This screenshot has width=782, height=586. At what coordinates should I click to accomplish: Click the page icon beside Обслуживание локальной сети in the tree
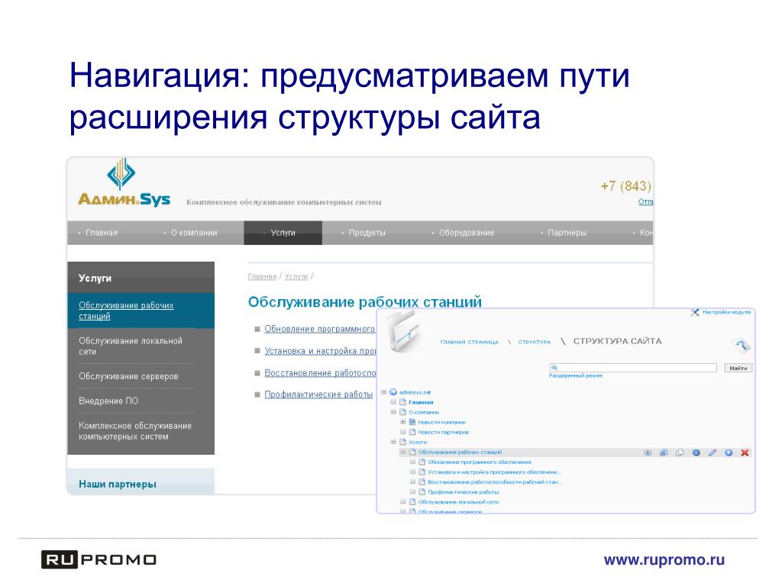click(x=412, y=502)
